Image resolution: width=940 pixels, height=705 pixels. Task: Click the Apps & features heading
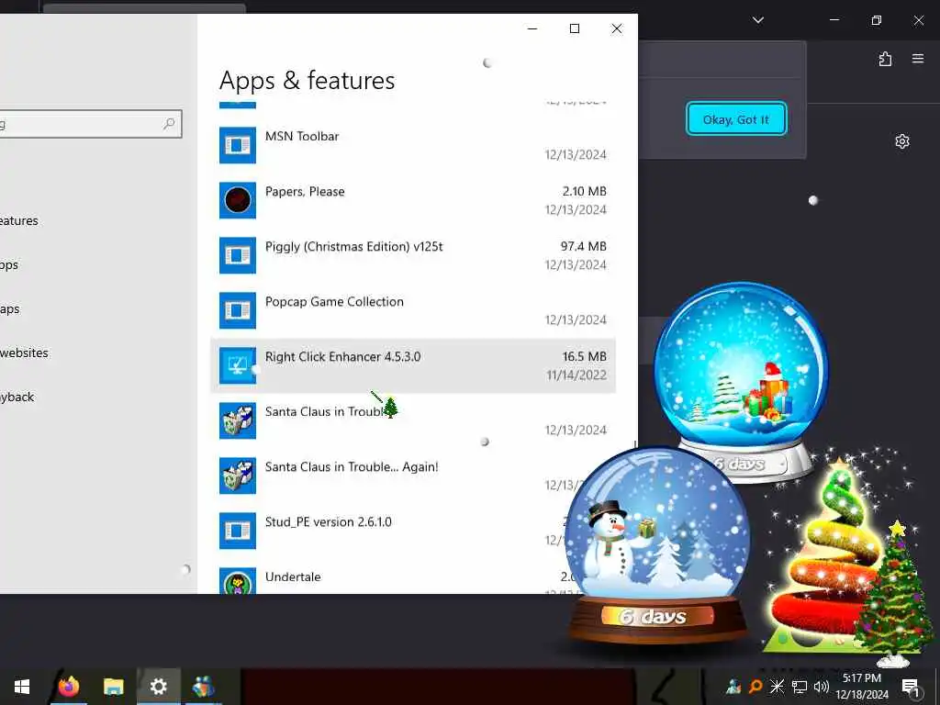(307, 81)
